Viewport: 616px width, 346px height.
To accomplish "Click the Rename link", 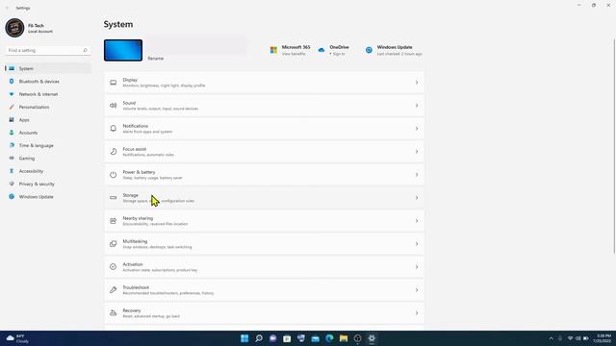I will pyautogui.click(x=156, y=59).
